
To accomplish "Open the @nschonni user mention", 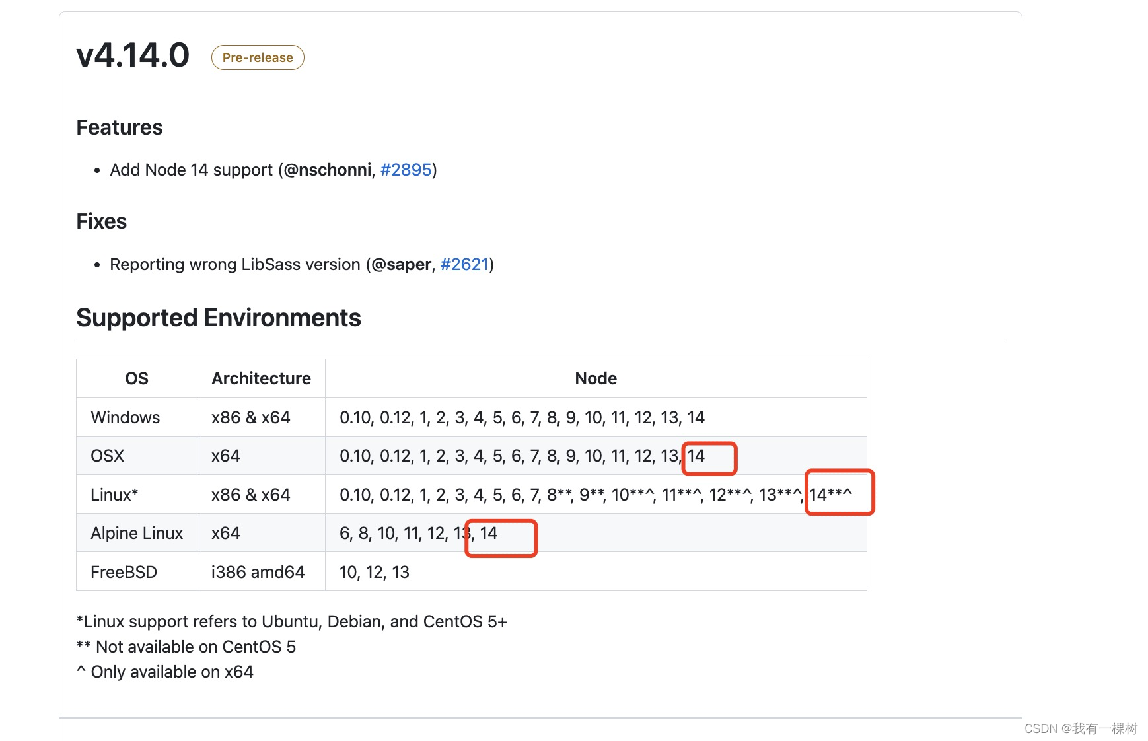I will click(328, 170).
